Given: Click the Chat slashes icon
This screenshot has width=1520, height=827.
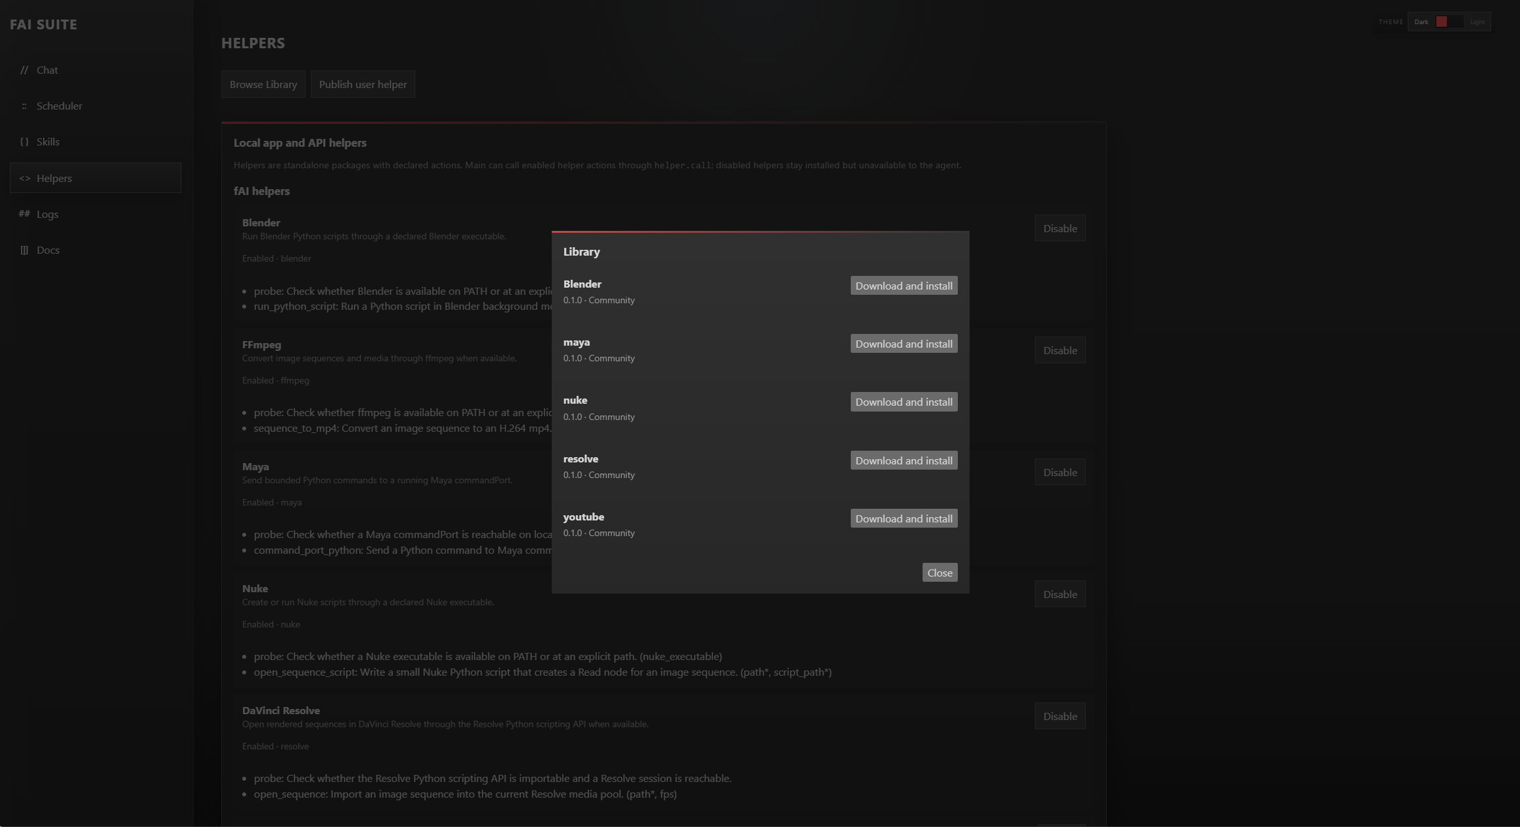Looking at the screenshot, I should coord(24,70).
